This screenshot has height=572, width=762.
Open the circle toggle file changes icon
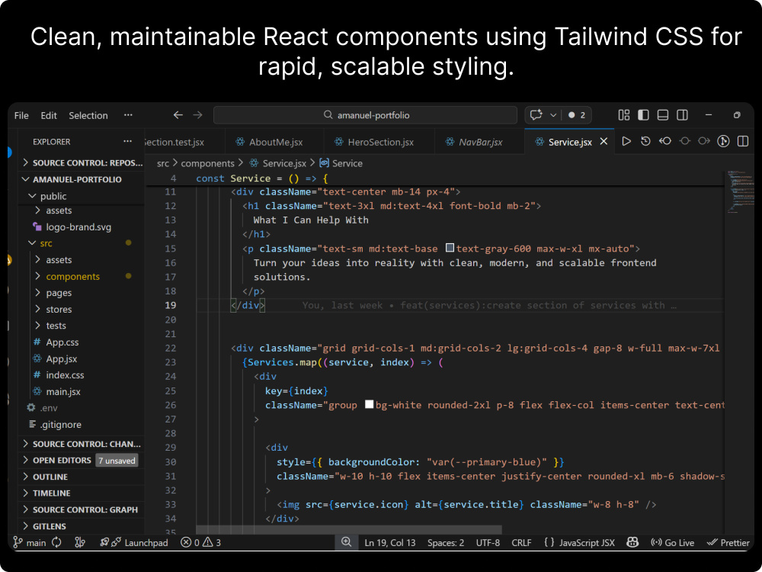(x=685, y=142)
